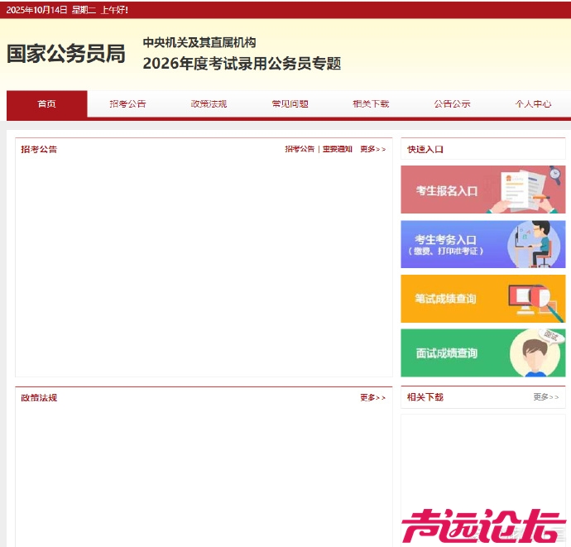Click the 笔试成绩查询 banner
This screenshot has width=571, height=547.
(483, 299)
